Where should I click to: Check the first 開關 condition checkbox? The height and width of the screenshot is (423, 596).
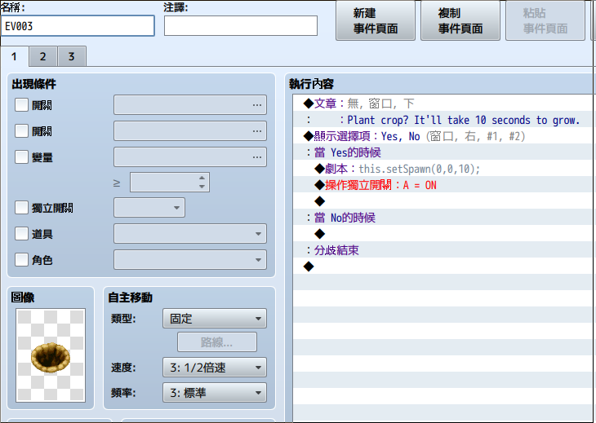point(21,105)
